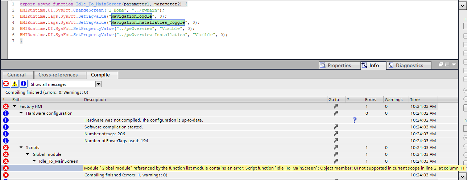Select the 'Software compilation started.' message
This screenshot has width=467, height=180.
click(113, 127)
